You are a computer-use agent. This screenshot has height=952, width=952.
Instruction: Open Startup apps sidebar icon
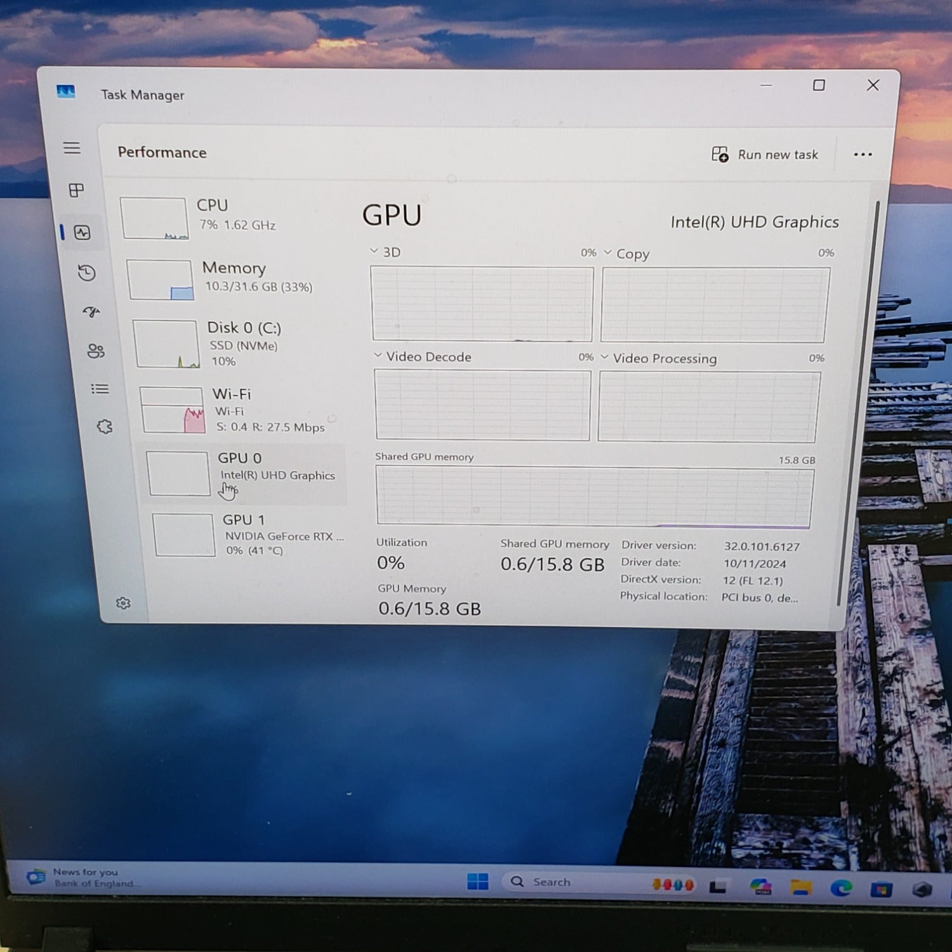[x=91, y=312]
